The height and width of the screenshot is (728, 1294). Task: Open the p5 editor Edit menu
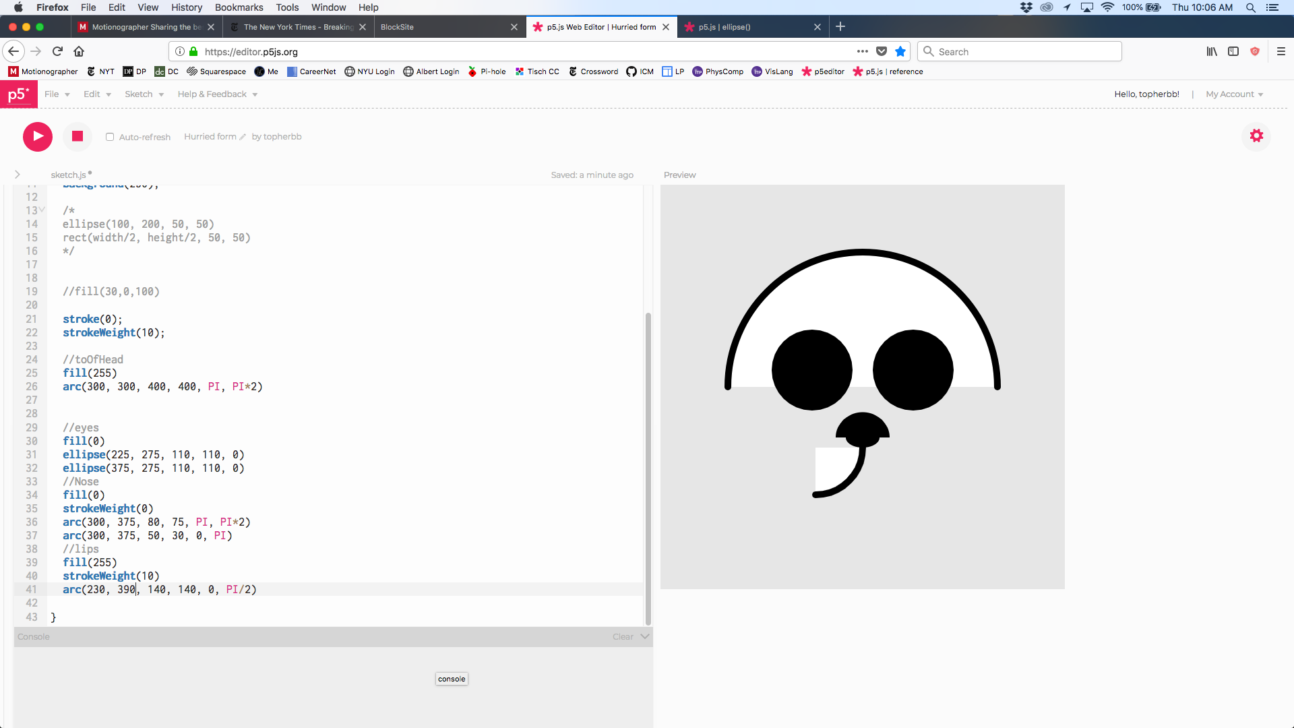click(x=97, y=94)
